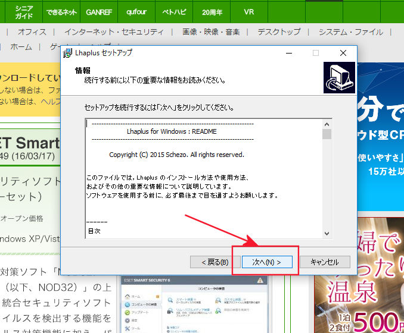Viewport: 404px width, 333px height.
Task: Click the README scrollbar thumb
Action: click(327, 134)
